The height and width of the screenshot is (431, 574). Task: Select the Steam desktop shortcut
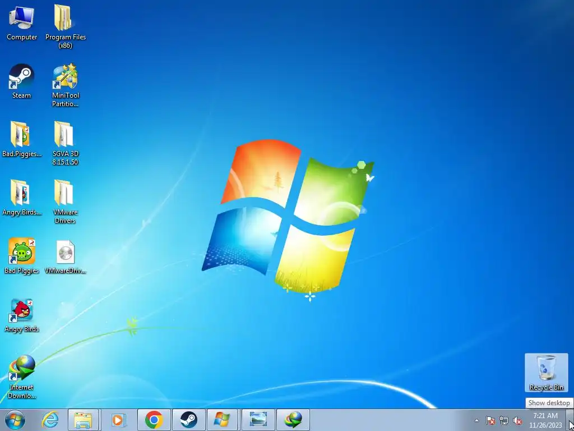click(x=22, y=81)
